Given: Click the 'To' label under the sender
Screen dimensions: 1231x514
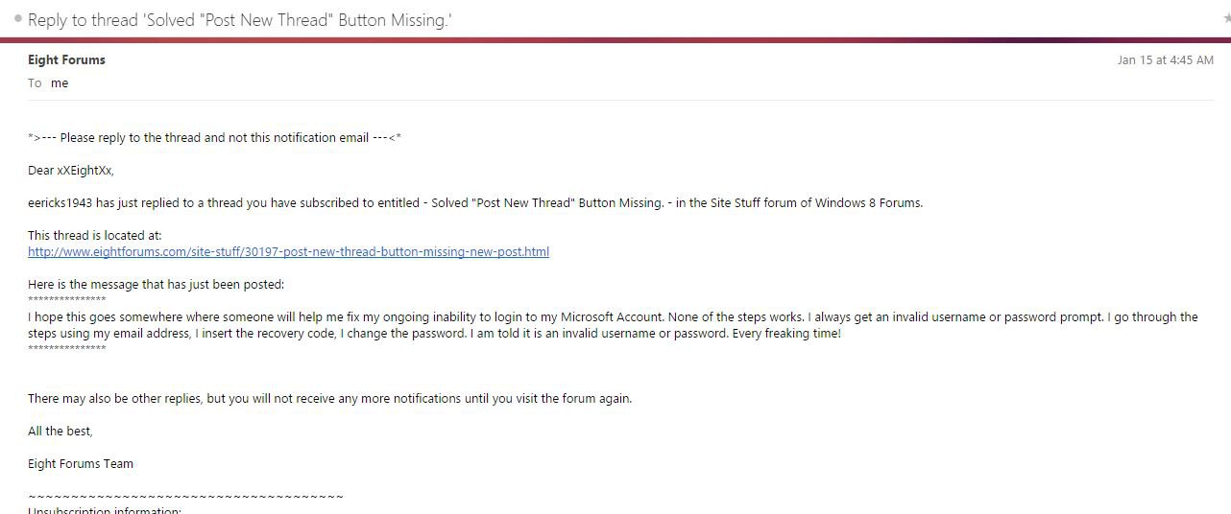Looking at the screenshot, I should pos(35,83).
